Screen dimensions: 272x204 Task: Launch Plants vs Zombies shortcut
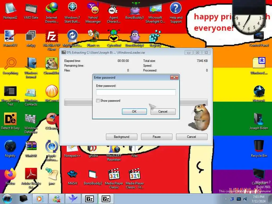point(93,39)
